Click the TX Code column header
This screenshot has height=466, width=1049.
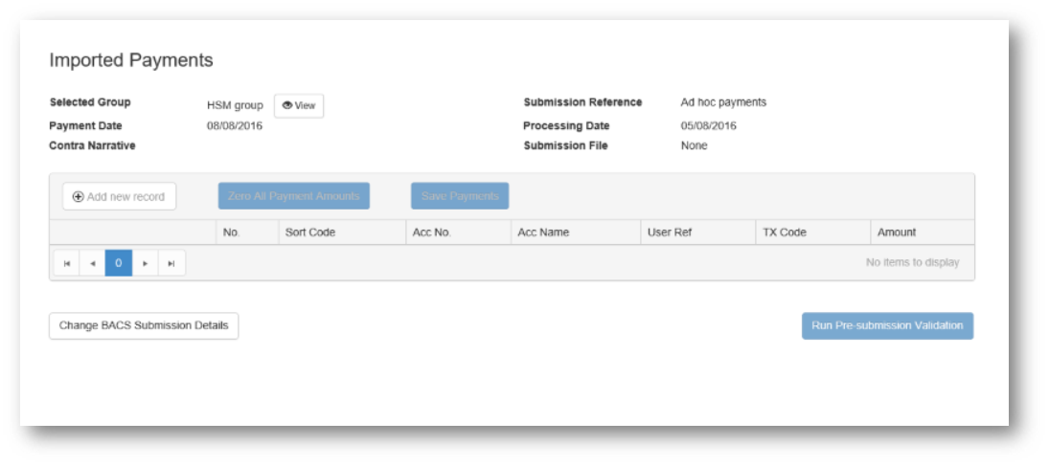click(x=785, y=233)
